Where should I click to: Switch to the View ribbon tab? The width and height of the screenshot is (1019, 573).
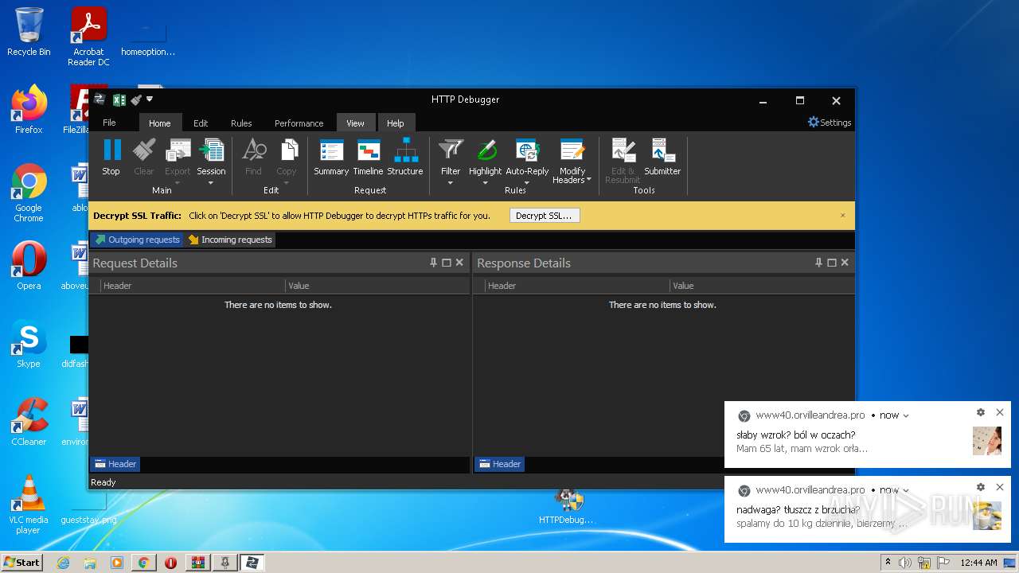355,123
